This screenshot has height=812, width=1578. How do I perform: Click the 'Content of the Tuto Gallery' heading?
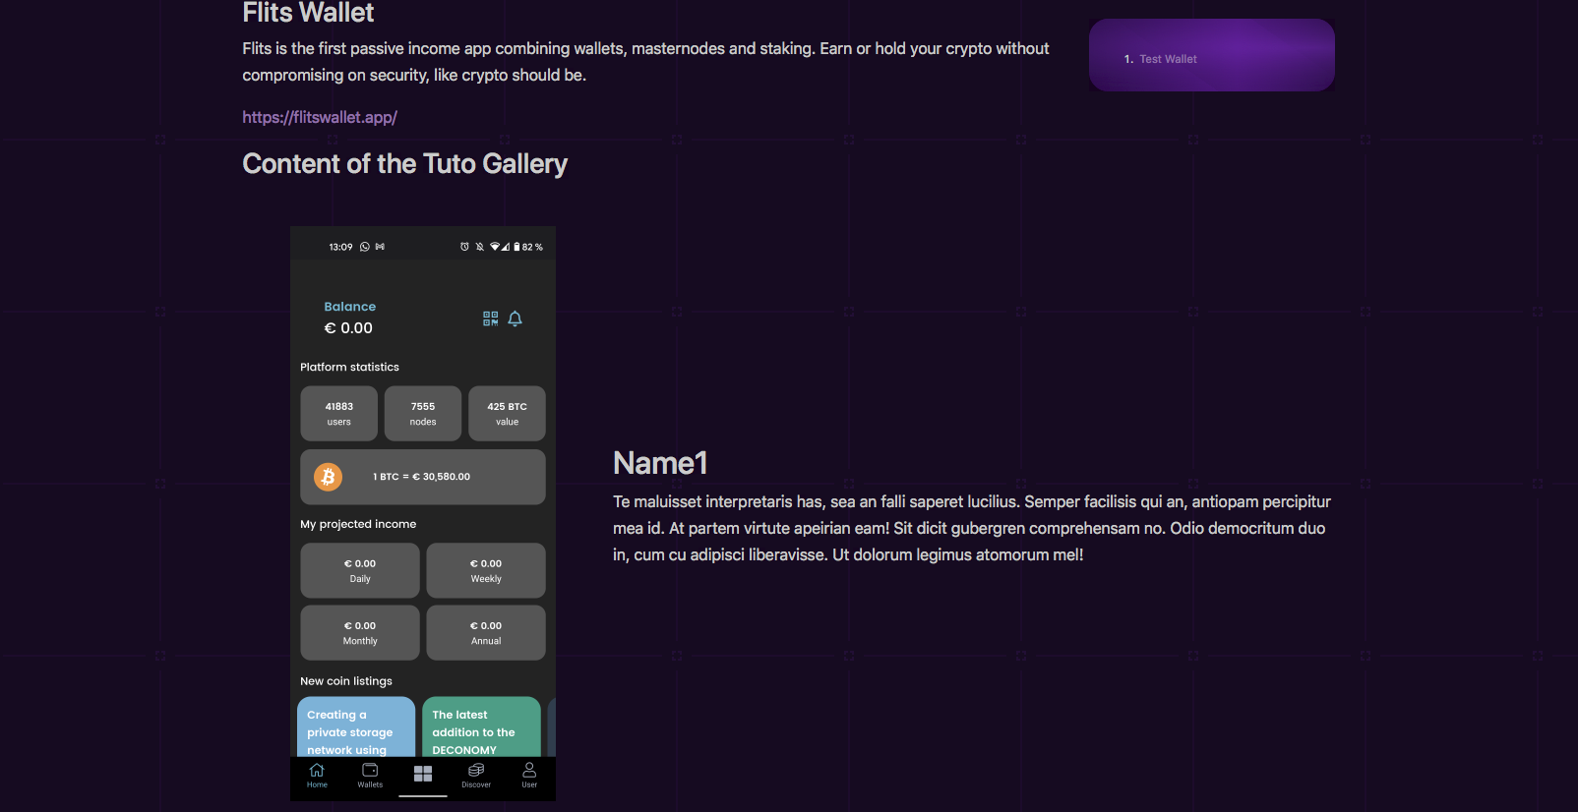click(x=405, y=163)
